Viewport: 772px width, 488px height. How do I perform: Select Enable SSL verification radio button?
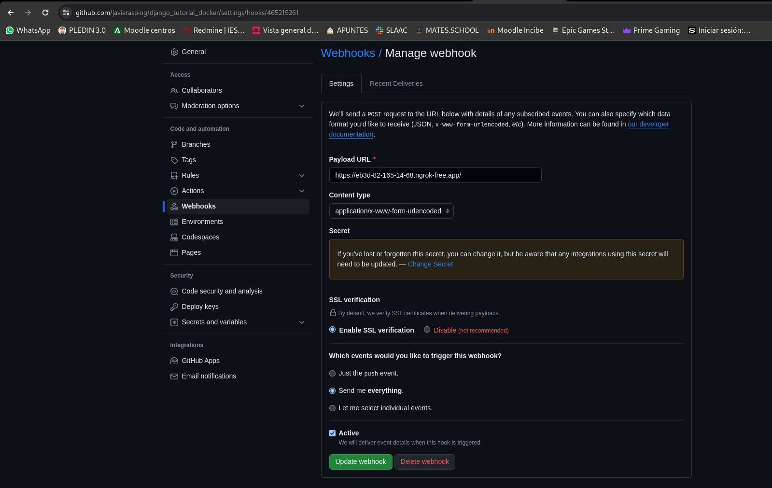coord(332,330)
